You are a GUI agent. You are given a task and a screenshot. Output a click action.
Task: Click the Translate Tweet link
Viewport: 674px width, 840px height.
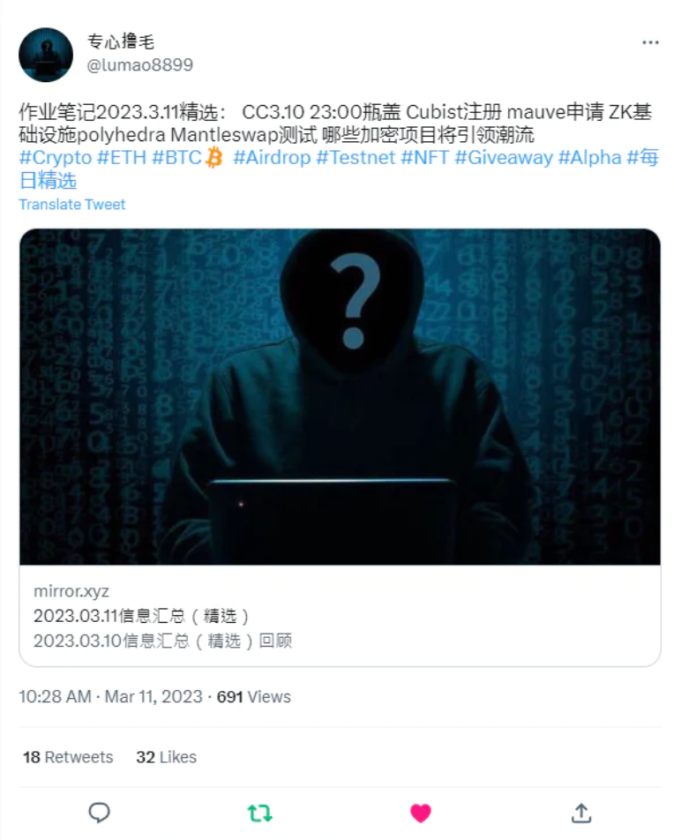point(71,204)
